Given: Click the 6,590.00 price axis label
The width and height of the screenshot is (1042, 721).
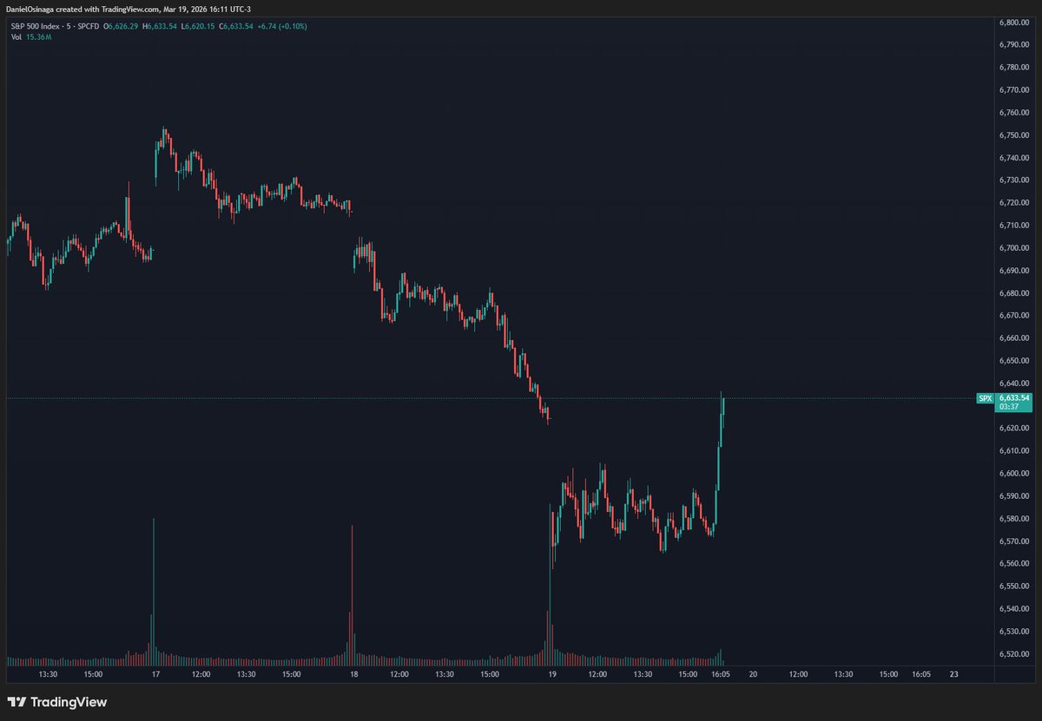Looking at the screenshot, I should click(x=1014, y=496).
